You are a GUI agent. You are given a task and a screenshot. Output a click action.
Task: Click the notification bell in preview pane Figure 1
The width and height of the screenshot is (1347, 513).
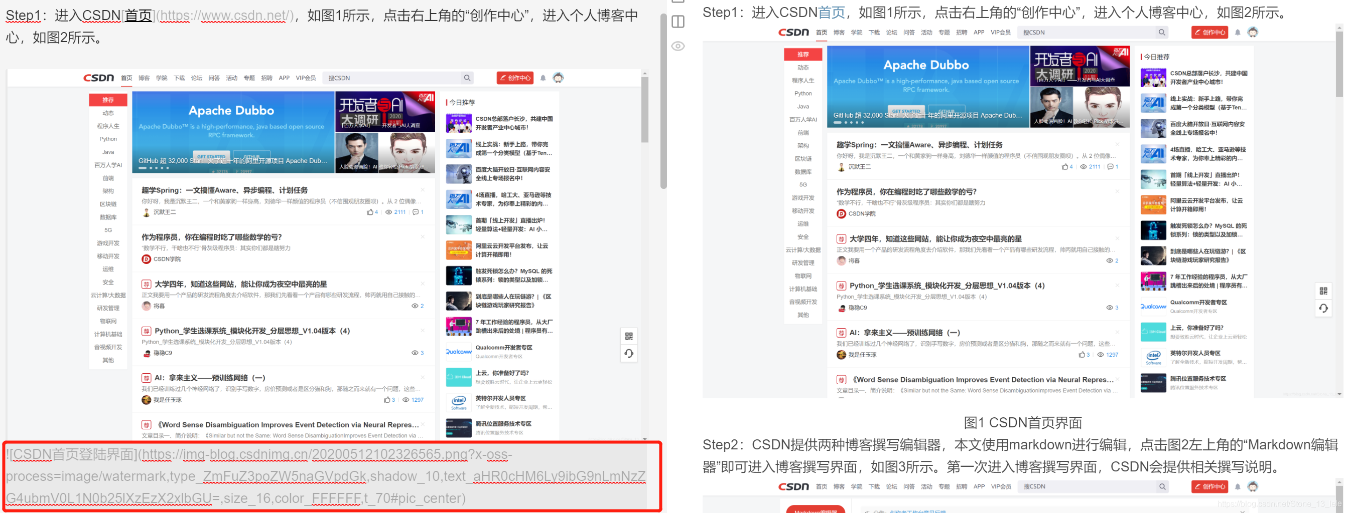1237,33
